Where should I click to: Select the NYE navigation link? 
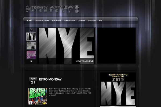pos(101,21)
